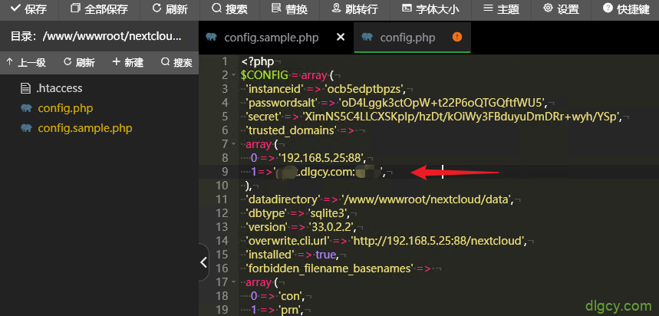Click 'forbidden_filename_basenames' key
Viewport: 659px width, 316px height.
(329, 268)
